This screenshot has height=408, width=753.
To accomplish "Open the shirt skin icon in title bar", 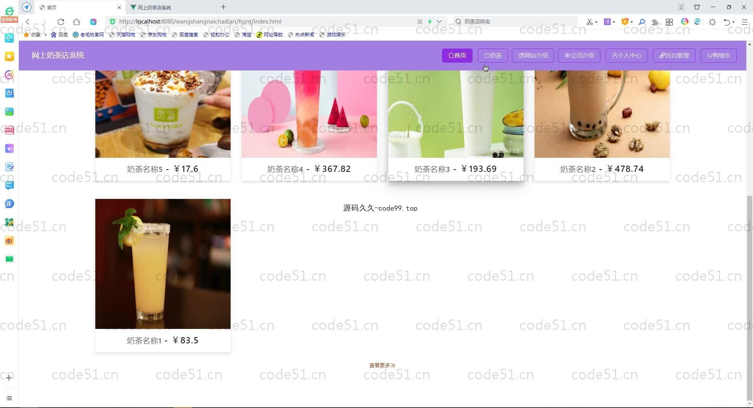I will (x=697, y=7).
